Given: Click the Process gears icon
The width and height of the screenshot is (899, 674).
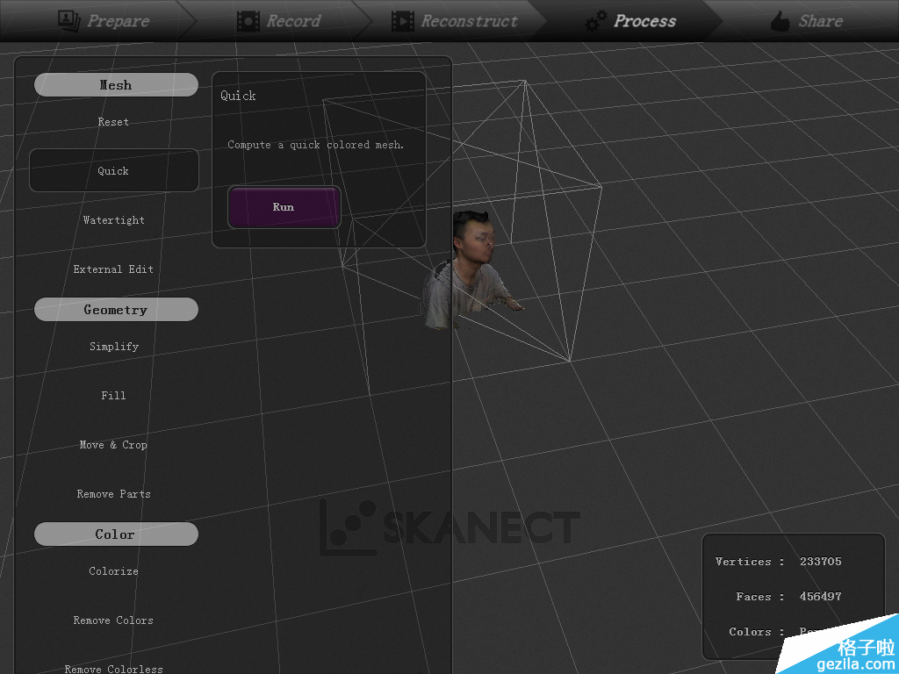Looking at the screenshot, I should click(x=596, y=21).
